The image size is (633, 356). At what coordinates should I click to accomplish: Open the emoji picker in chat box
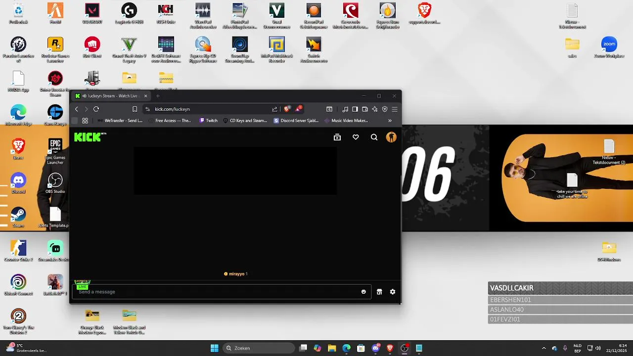pyautogui.click(x=363, y=292)
